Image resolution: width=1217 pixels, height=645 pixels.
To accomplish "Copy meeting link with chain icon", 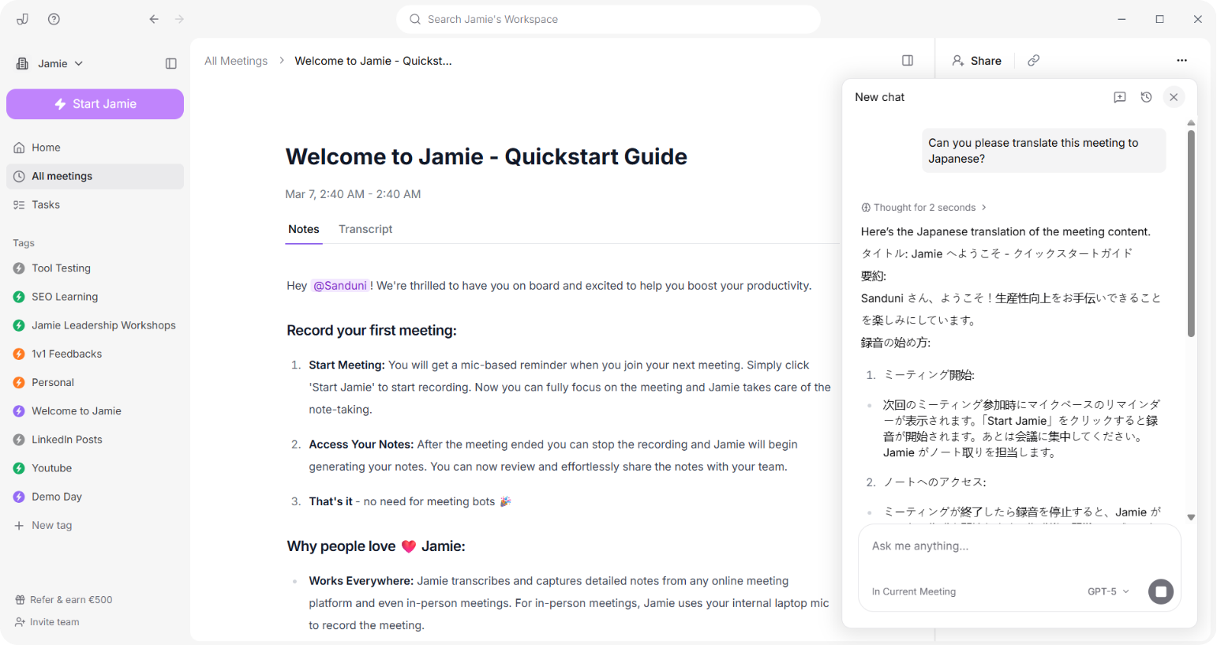I will click(x=1033, y=61).
